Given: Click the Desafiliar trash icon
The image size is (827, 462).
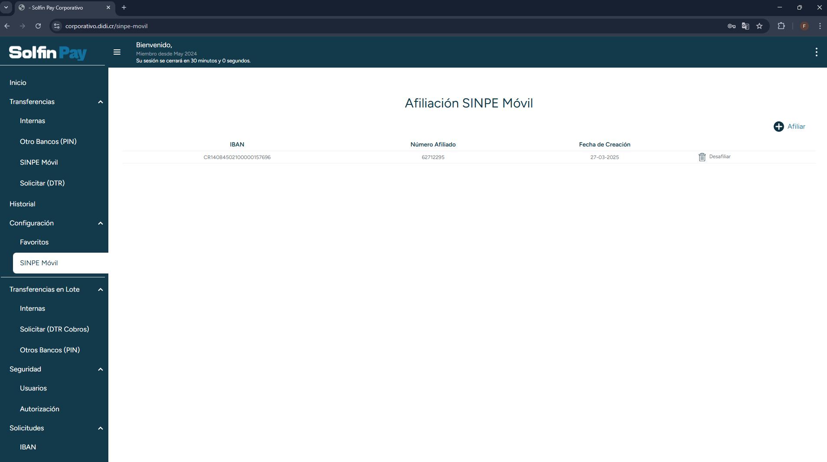Looking at the screenshot, I should click(x=702, y=157).
